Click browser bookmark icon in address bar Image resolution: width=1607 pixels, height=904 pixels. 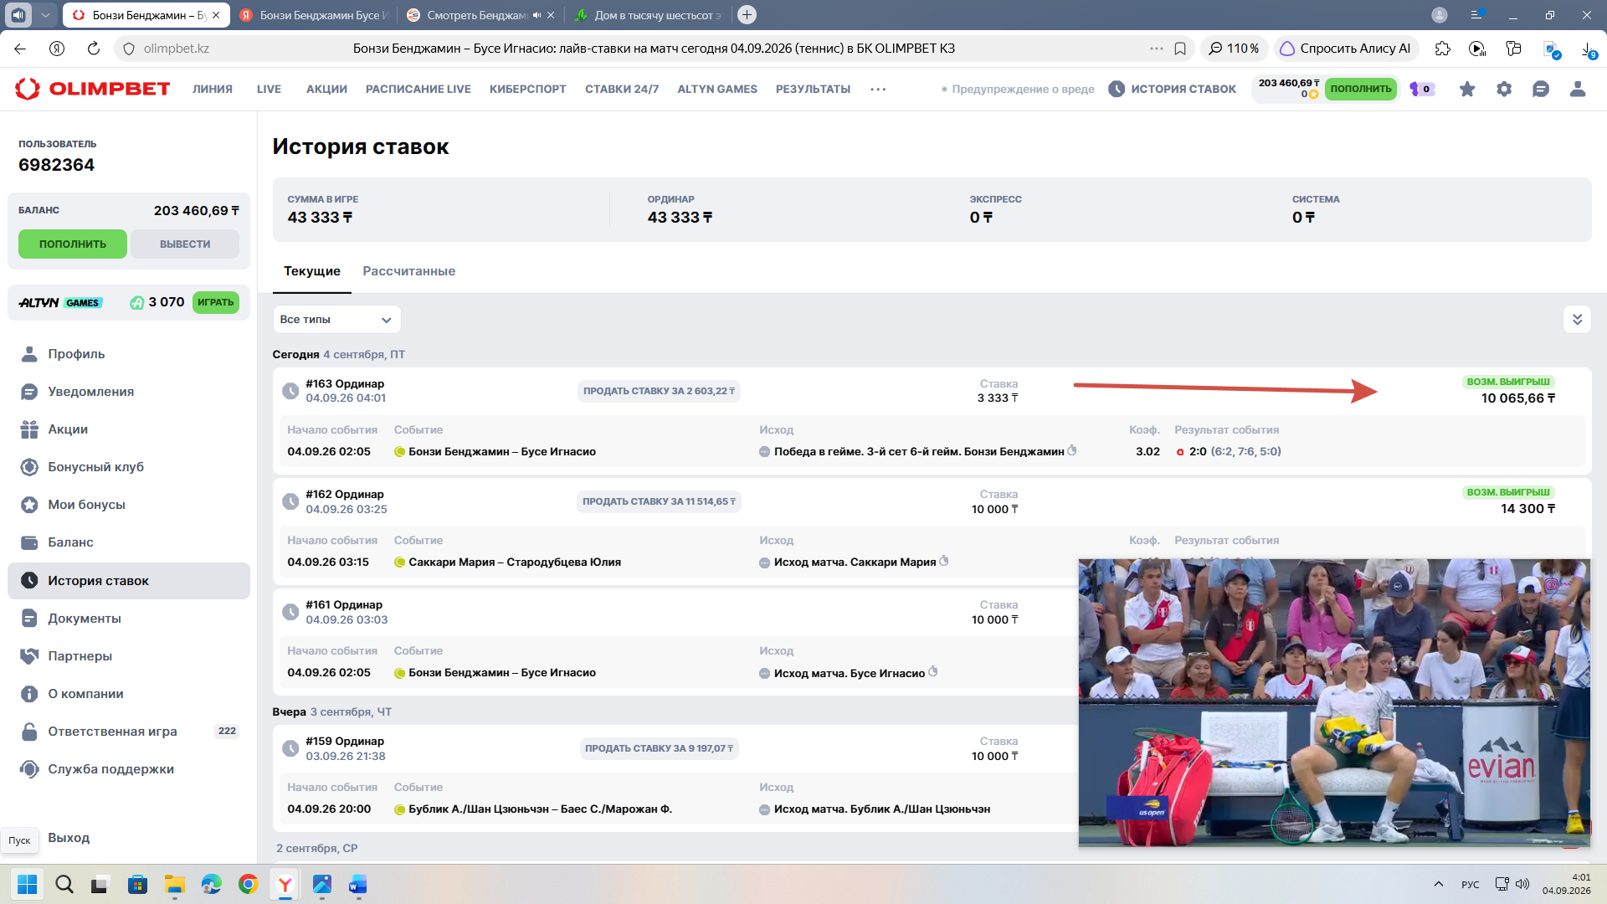pos(1180,49)
